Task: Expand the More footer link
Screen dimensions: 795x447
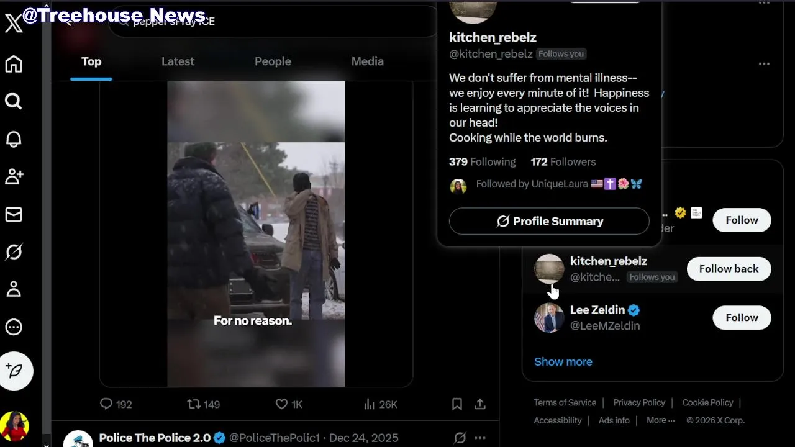Action: click(660, 420)
